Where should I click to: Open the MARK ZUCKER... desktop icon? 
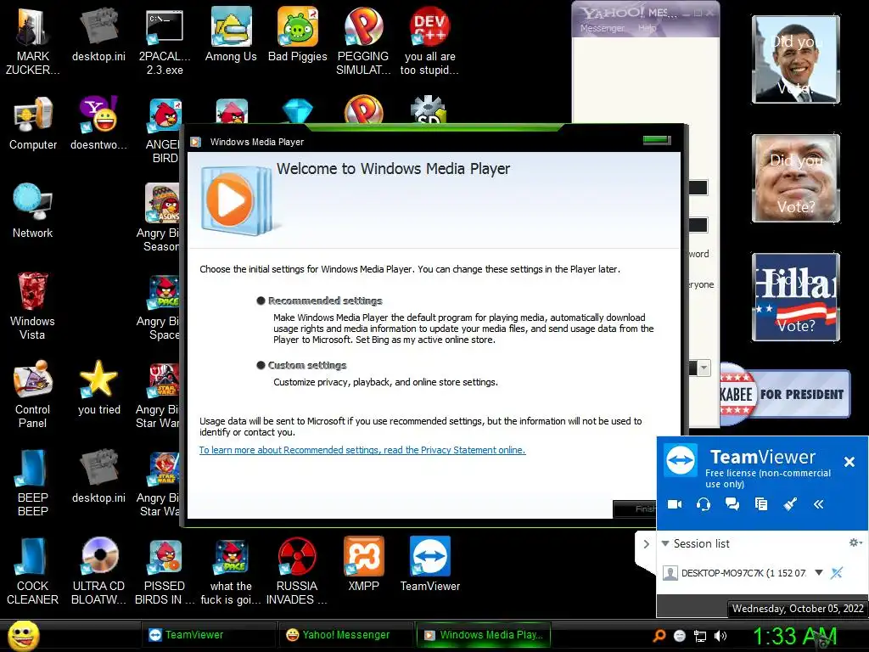pos(33,42)
